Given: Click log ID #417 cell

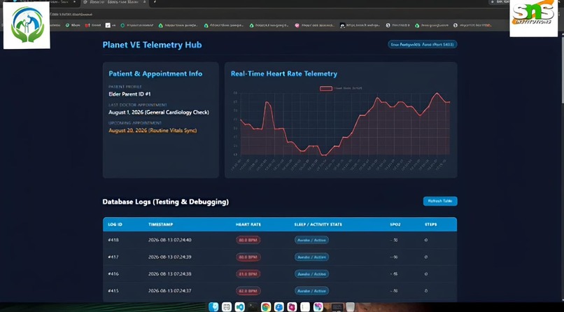Looking at the screenshot, I should (x=113, y=257).
